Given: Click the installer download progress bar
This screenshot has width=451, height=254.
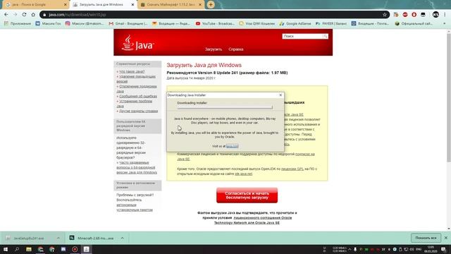Looking at the screenshot, I should (x=225, y=107).
